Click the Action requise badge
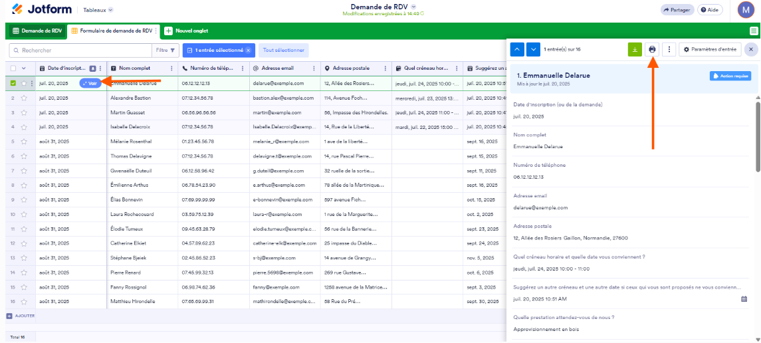This screenshot has height=343, width=761. click(730, 76)
